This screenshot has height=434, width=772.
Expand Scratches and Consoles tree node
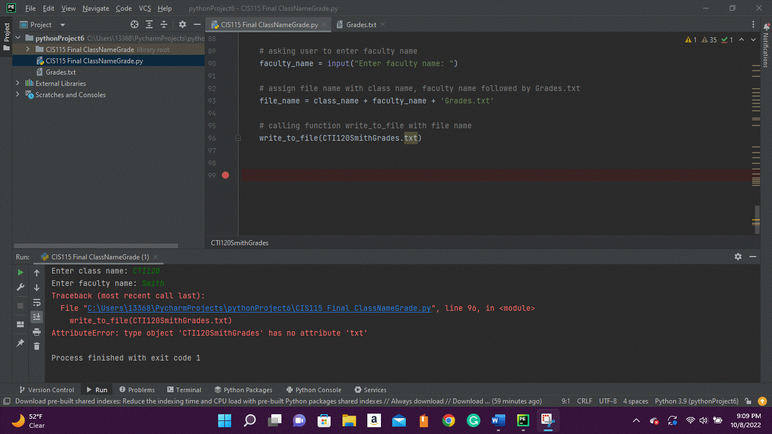coord(18,95)
